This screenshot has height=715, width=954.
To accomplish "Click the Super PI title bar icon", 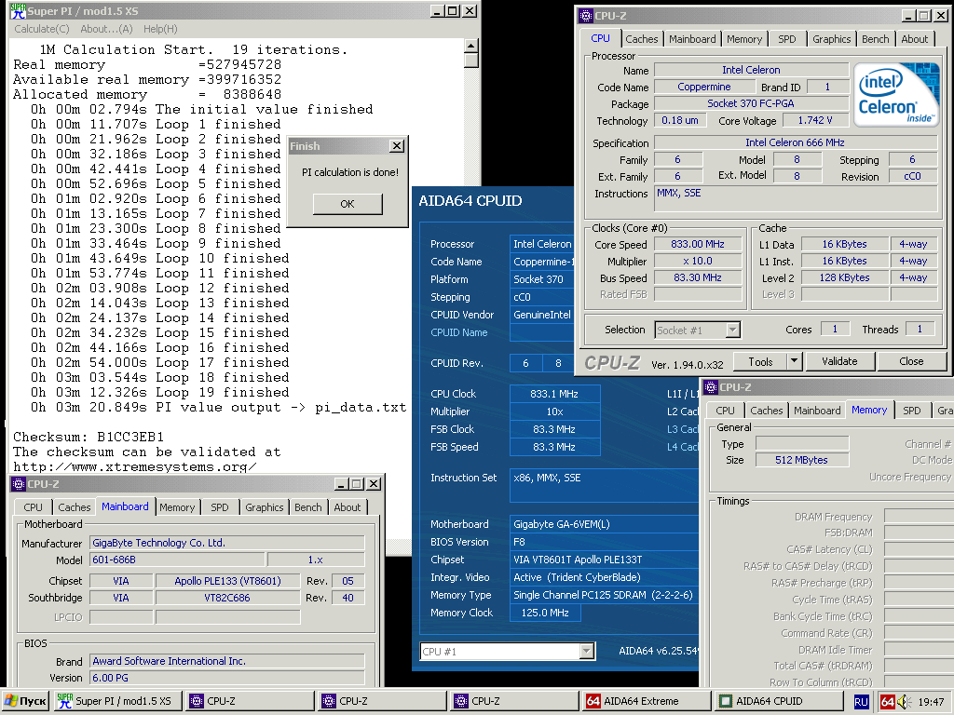I will pos(19,11).
